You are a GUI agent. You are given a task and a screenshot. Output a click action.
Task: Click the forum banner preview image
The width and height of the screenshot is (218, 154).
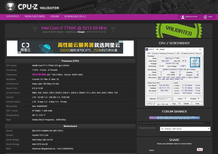(174, 118)
